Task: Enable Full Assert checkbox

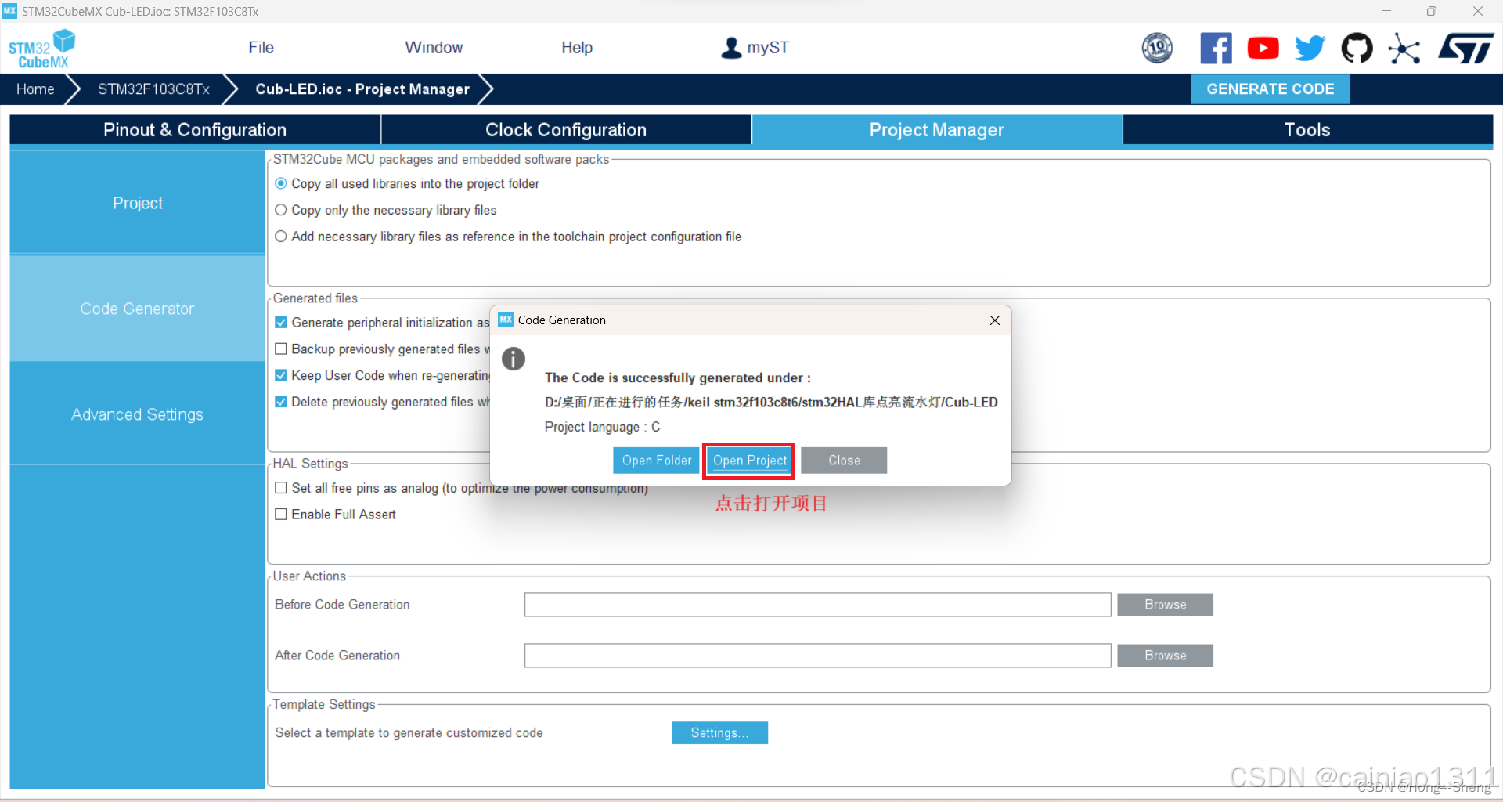Action: point(281,515)
